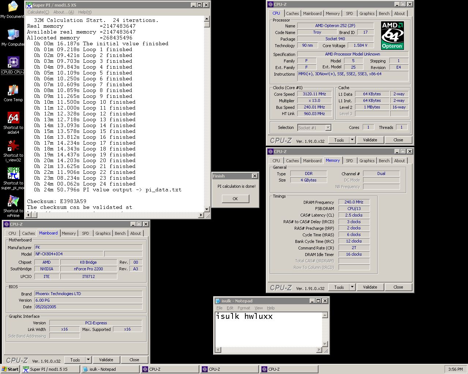Open Help menu in Super PI

pyautogui.click(x=85, y=12)
